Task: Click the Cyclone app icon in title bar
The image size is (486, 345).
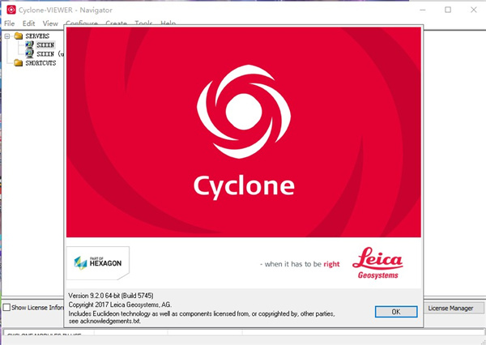Action: click(x=10, y=9)
